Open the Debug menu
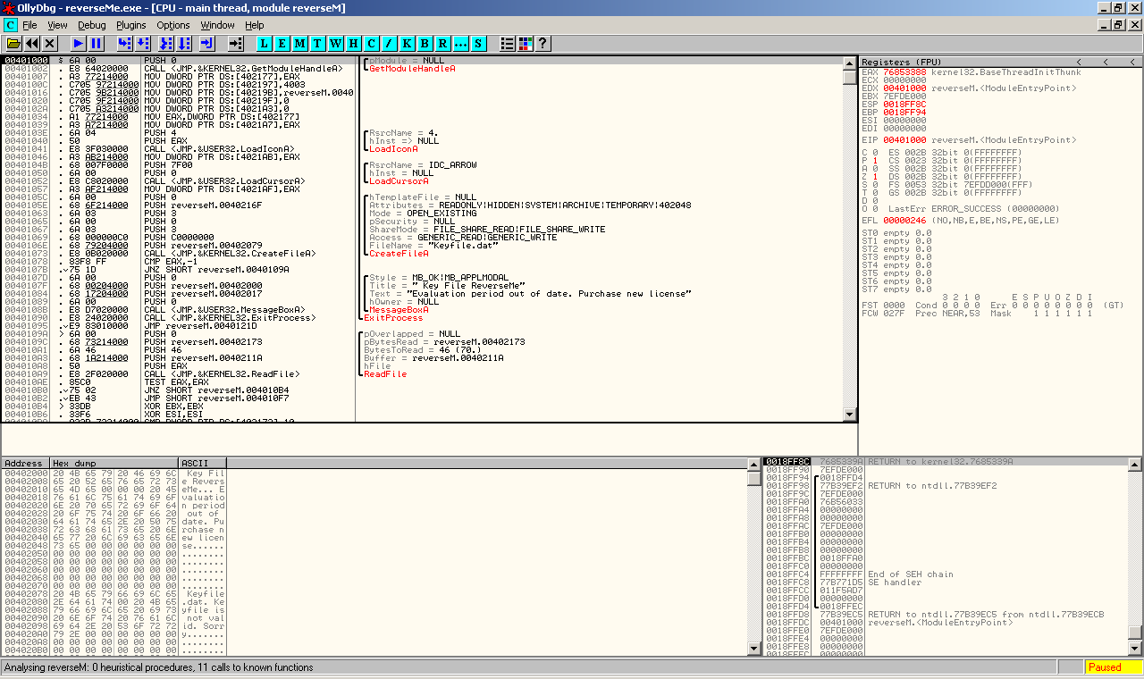The width and height of the screenshot is (1144, 679). pos(91,25)
